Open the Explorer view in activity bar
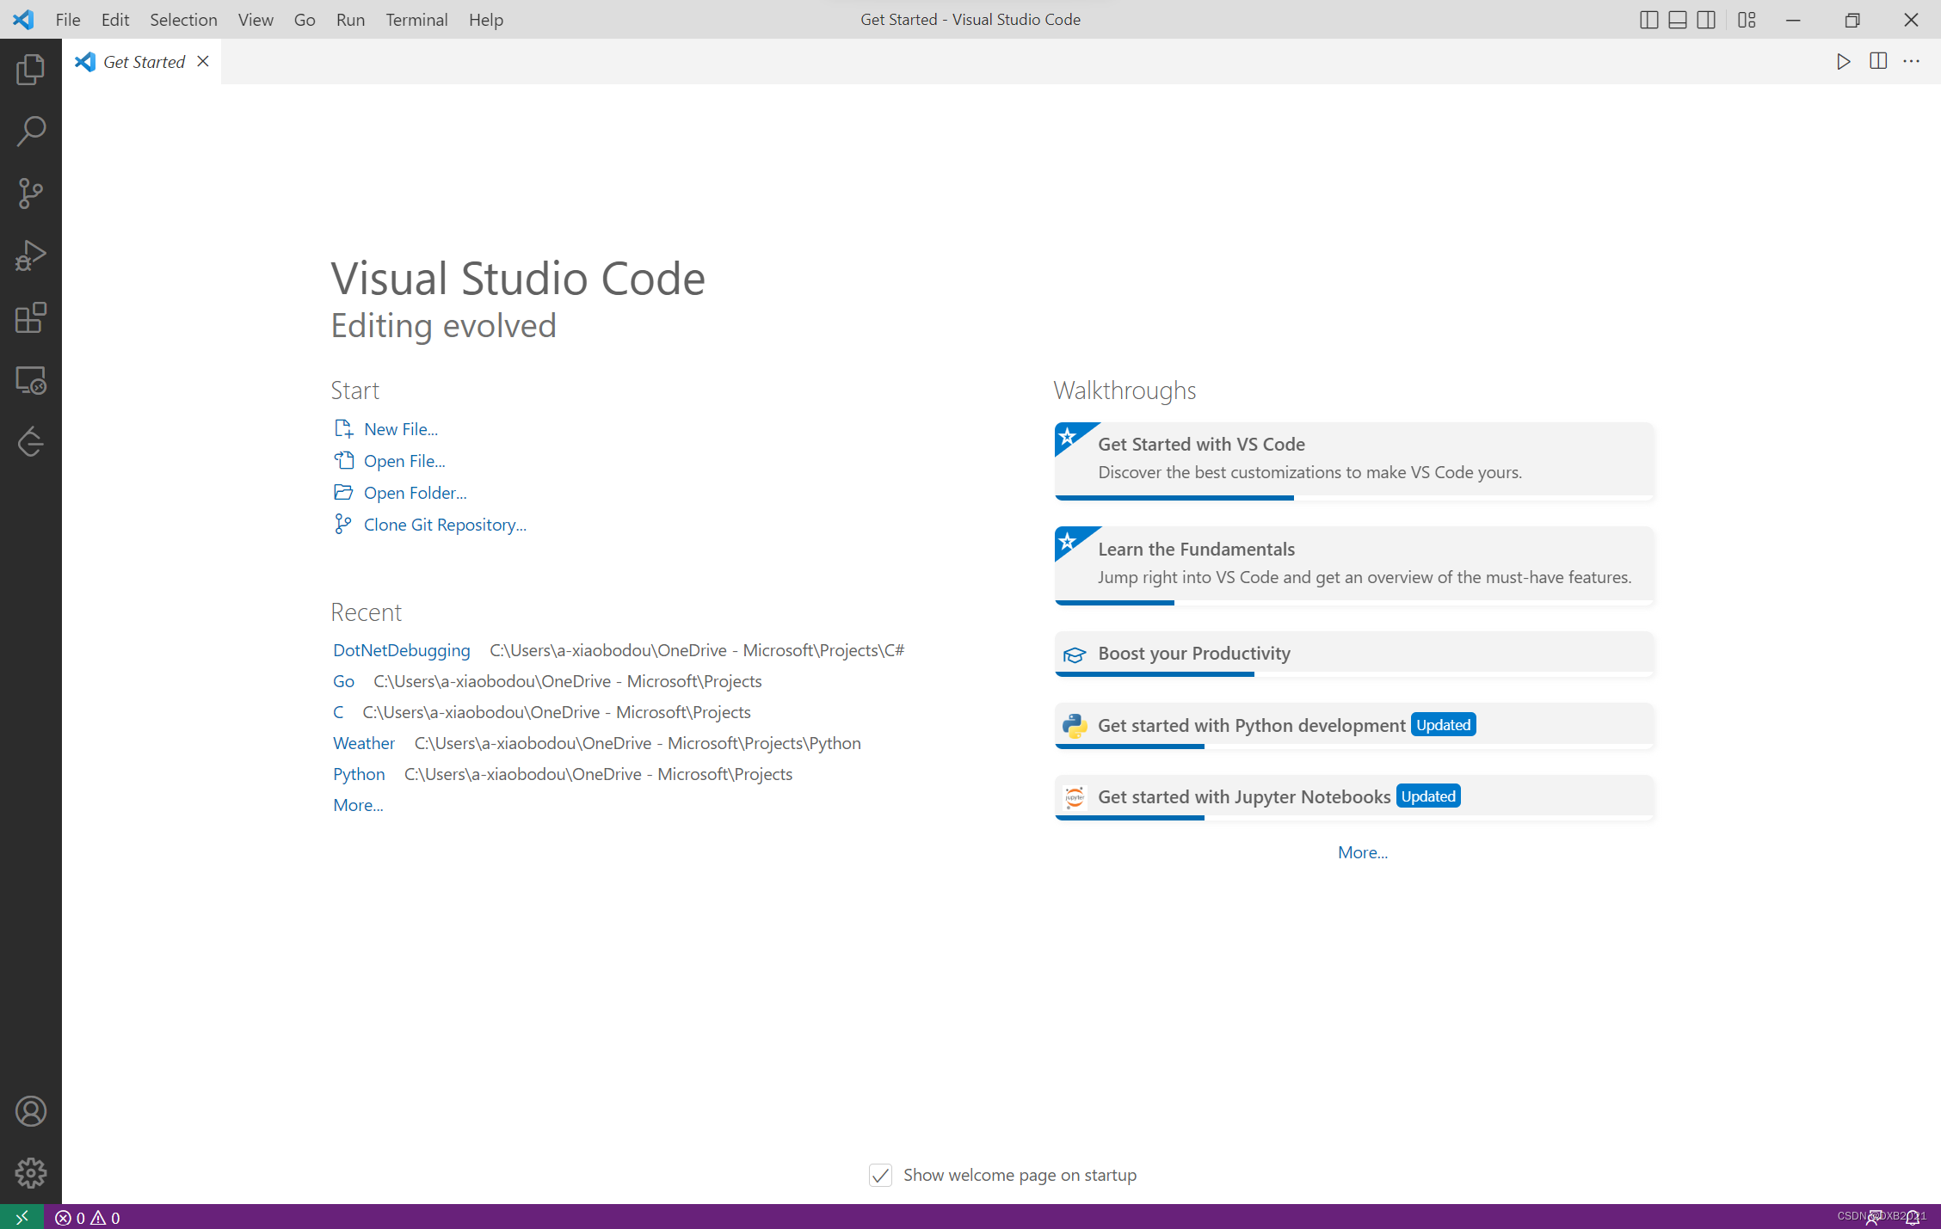The image size is (1941, 1229). coord(30,70)
